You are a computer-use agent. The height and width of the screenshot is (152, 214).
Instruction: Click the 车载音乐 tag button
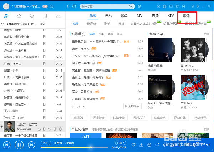[x=160, y=118]
